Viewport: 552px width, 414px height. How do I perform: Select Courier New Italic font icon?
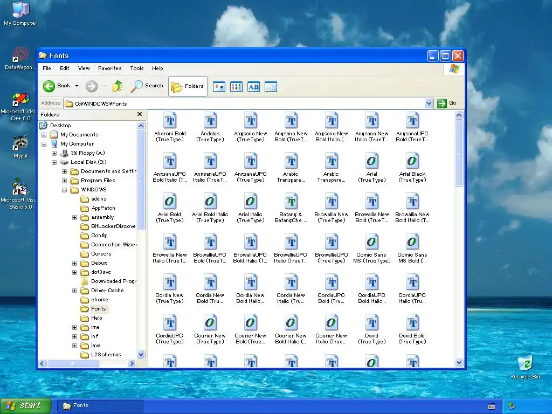coord(332,323)
